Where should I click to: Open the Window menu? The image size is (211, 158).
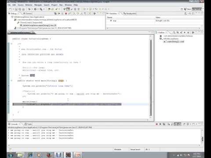pyautogui.click(x=68, y=5)
